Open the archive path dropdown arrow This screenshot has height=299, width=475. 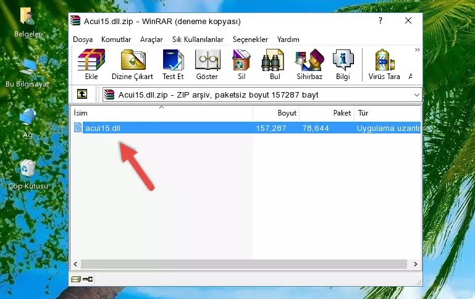coord(416,95)
